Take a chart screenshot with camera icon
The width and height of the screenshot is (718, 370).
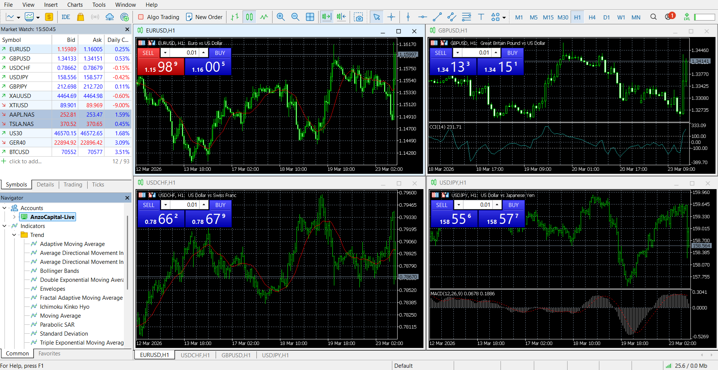coord(358,17)
